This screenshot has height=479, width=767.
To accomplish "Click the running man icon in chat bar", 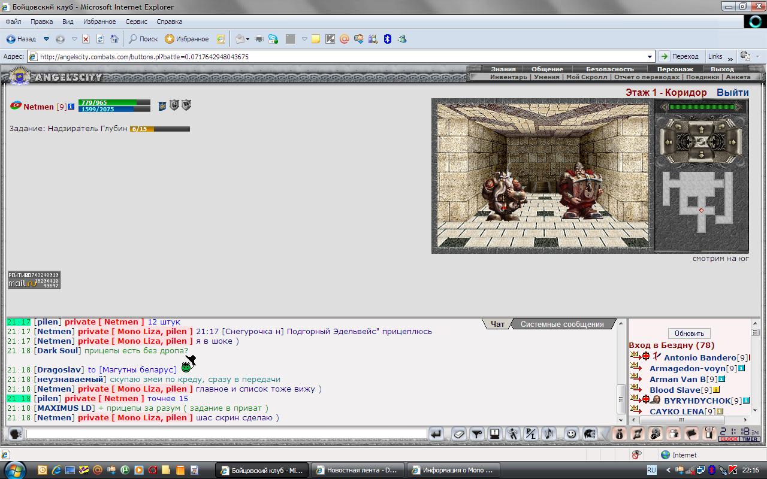I will pyautogui.click(x=513, y=434).
